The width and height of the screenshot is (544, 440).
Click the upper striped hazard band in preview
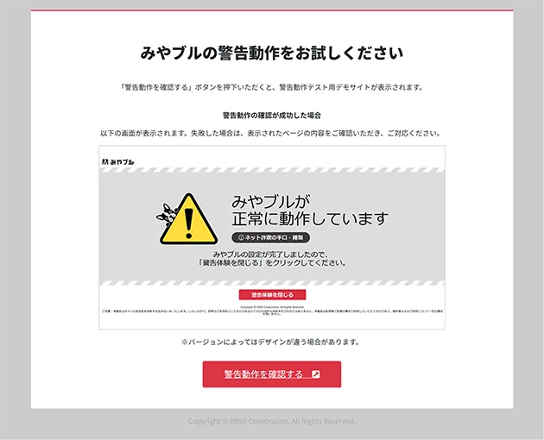click(x=272, y=170)
